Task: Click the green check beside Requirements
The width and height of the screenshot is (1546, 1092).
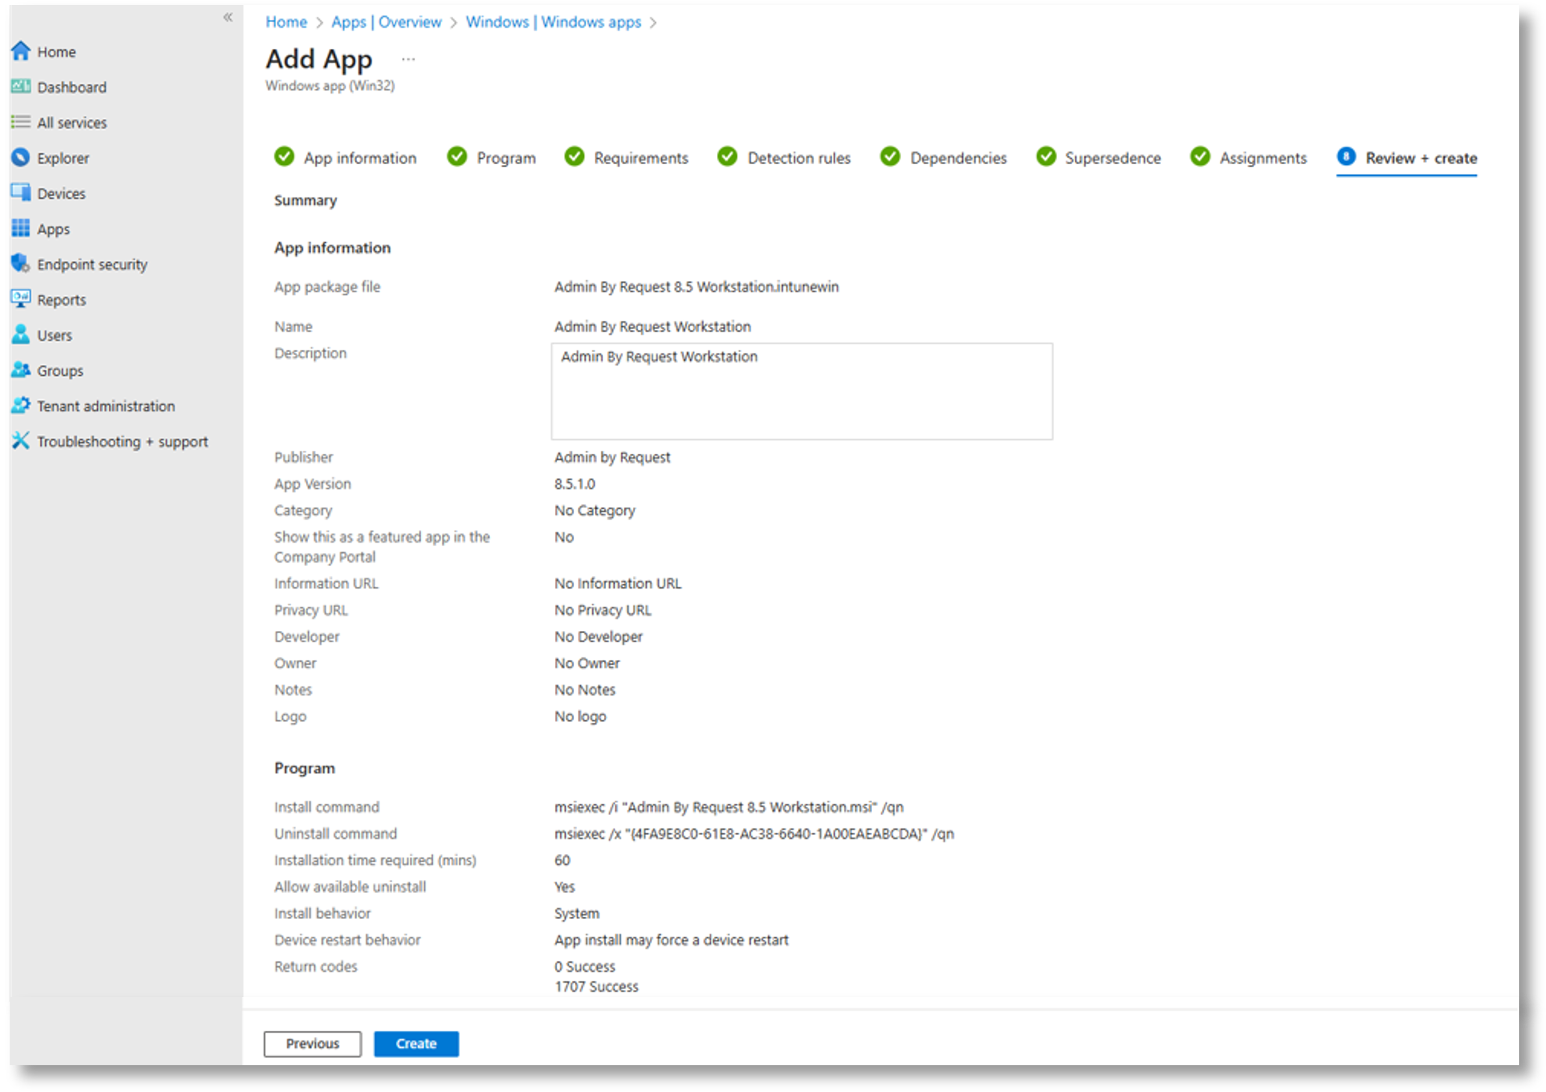Action: click(574, 157)
